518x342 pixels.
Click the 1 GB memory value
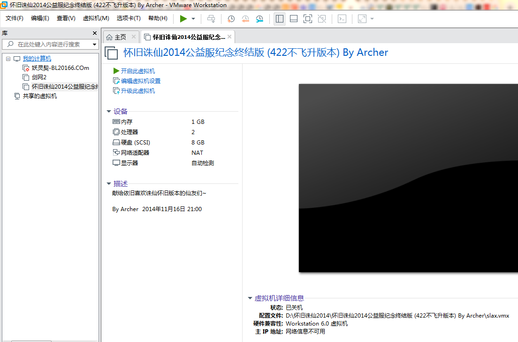(198, 122)
